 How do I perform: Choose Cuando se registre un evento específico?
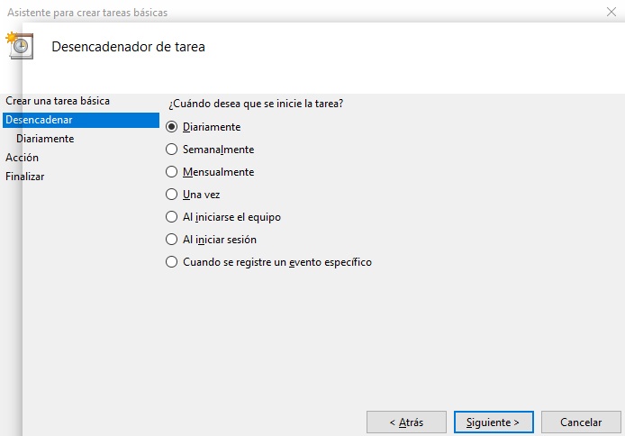[172, 262]
